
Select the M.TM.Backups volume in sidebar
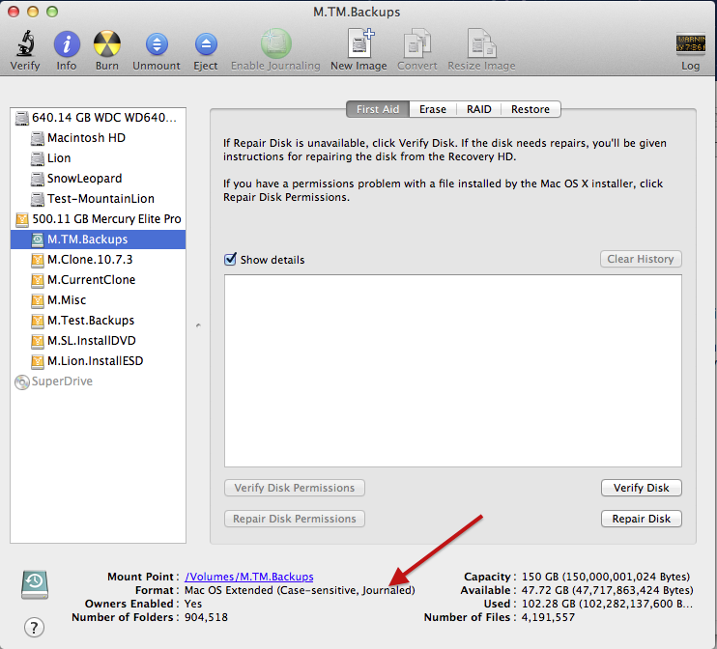[x=98, y=240]
